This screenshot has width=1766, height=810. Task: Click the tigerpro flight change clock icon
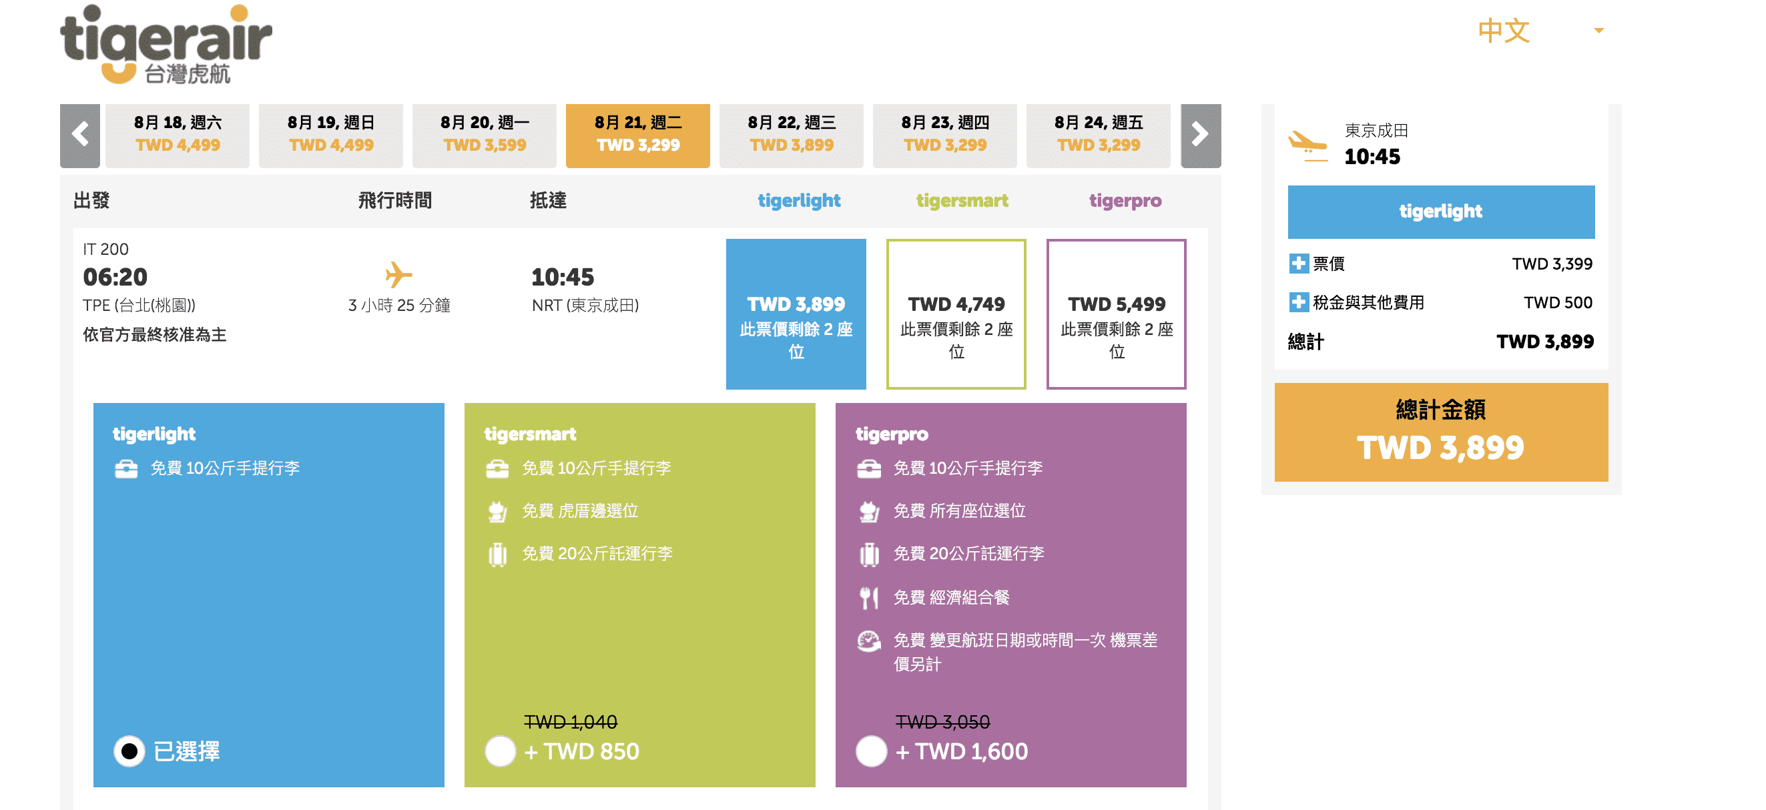tap(869, 641)
